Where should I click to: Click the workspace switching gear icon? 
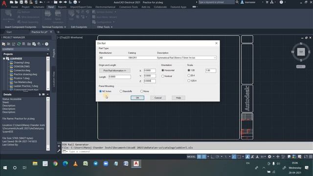coord(269,156)
